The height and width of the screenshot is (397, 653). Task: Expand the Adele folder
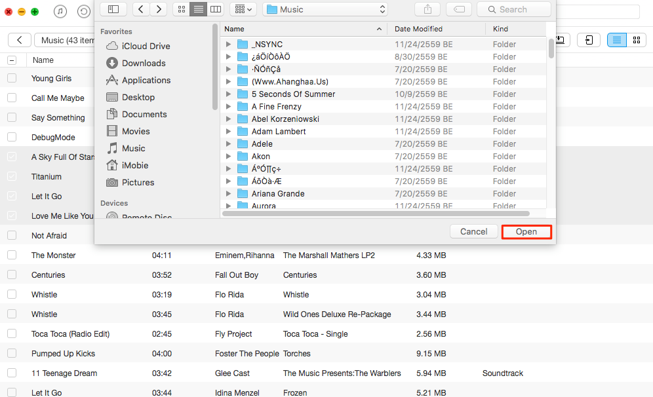[x=228, y=144]
